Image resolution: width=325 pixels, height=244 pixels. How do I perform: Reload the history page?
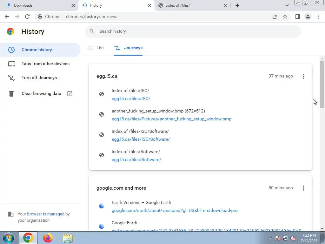(x=27, y=17)
